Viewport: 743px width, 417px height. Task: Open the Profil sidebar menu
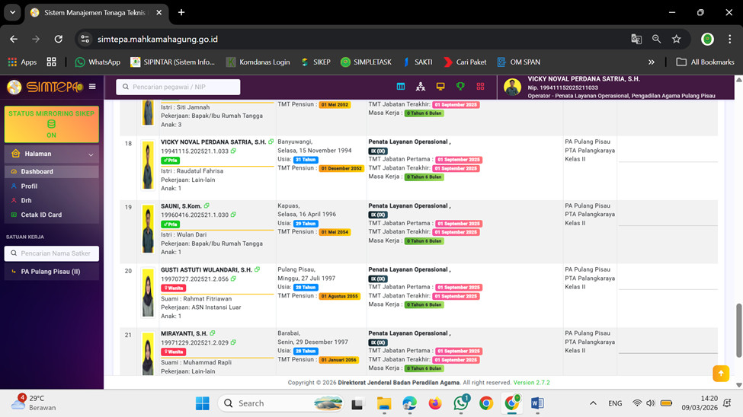coord(29,186)
